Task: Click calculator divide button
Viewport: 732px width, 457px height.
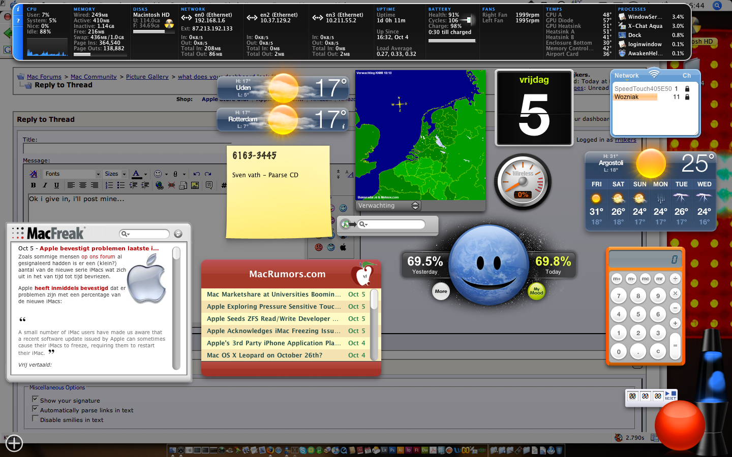Action: [x=675, y=278]
